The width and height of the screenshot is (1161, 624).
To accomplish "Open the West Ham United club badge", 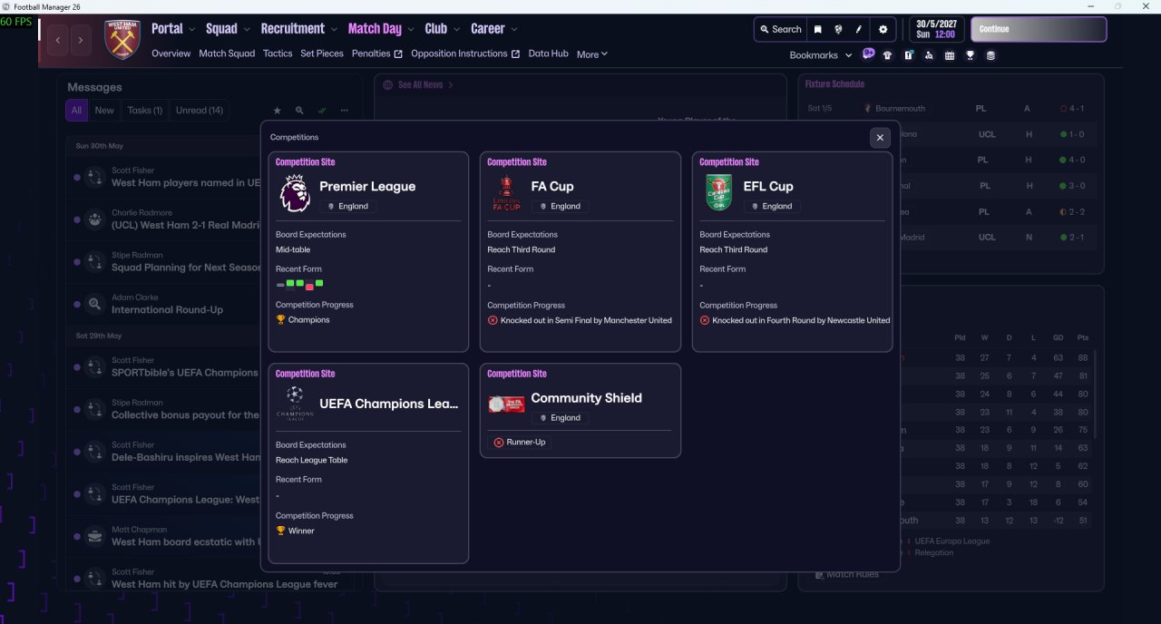I will pos(122,40).
